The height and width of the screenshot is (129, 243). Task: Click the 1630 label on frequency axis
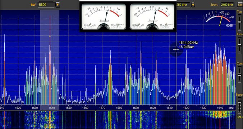[x=203, y=108]
